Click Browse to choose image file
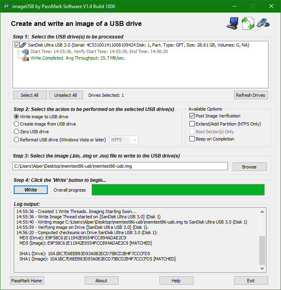The height and width of the screenshot is (290, 281). [249, 166]
